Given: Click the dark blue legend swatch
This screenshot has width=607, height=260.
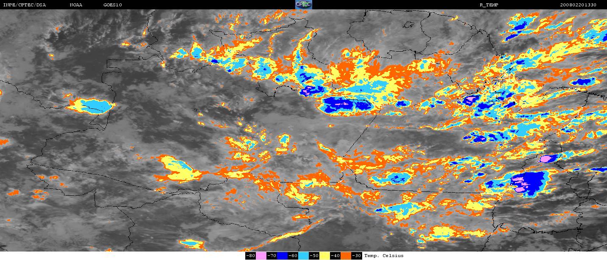Looking at the screenshot, I should click(x=282, y=256).
